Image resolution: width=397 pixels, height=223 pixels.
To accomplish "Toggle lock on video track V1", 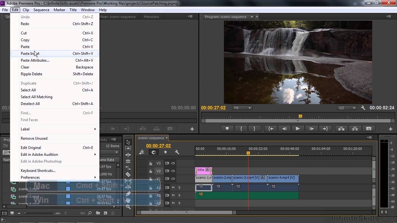I will (151, 179).
